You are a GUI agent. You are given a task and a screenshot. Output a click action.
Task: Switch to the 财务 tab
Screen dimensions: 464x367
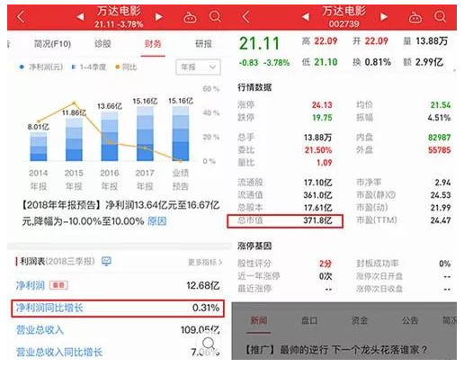153,44
